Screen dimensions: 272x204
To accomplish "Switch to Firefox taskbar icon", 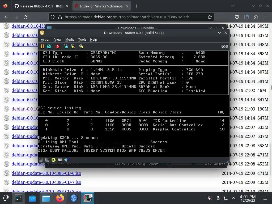I will [60, 198].
